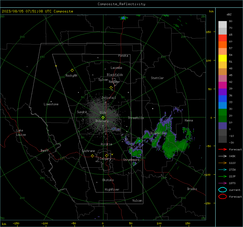Select the yellow diamond marker below RedDeer
This screenshot has width=243, height=227.
coord(111,88)
